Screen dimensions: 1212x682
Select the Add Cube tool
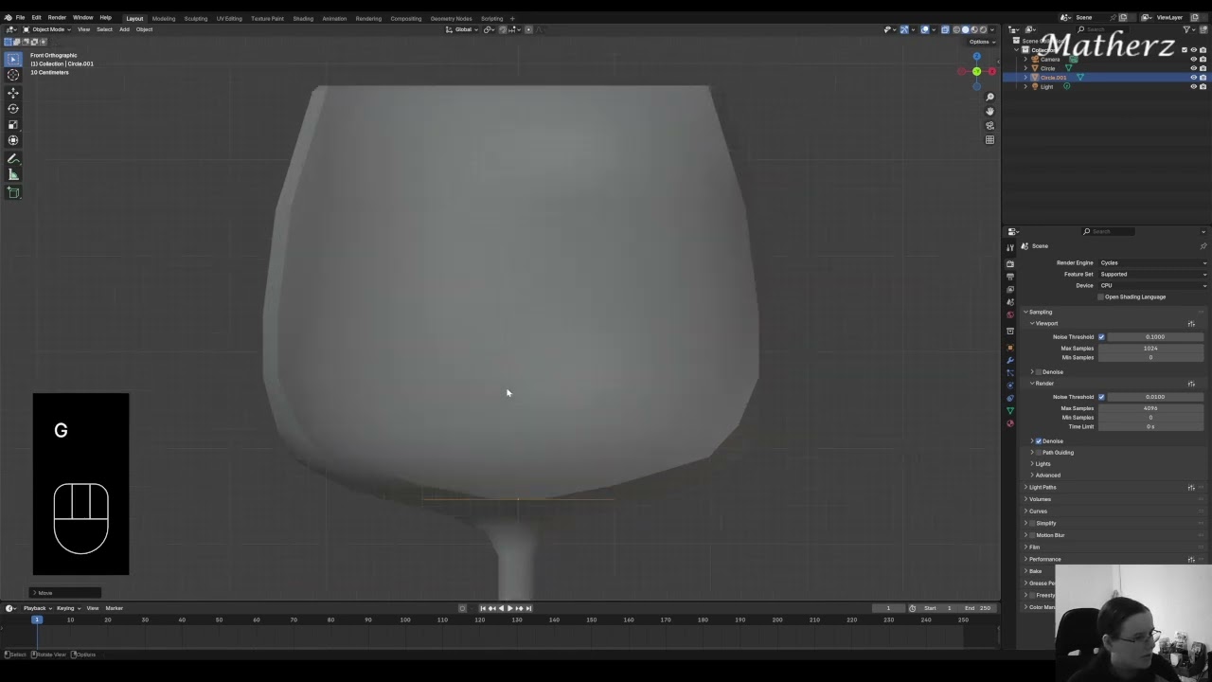(x=13, y=192)
